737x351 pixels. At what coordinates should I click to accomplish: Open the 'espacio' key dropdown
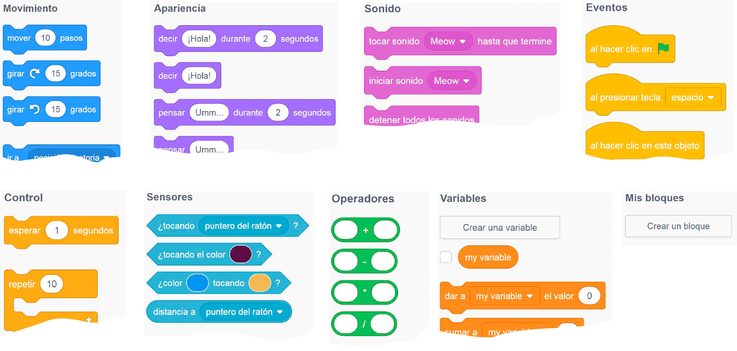693,98
